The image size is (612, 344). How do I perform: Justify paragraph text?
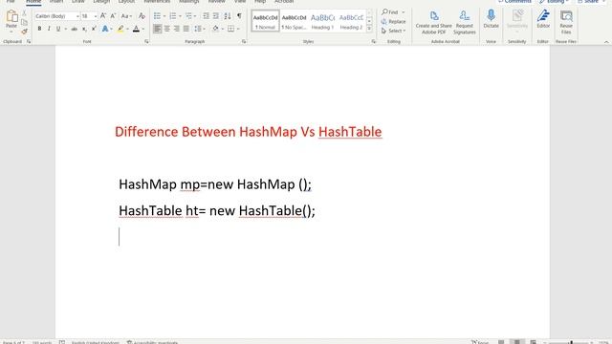click(x=186, y=29)
